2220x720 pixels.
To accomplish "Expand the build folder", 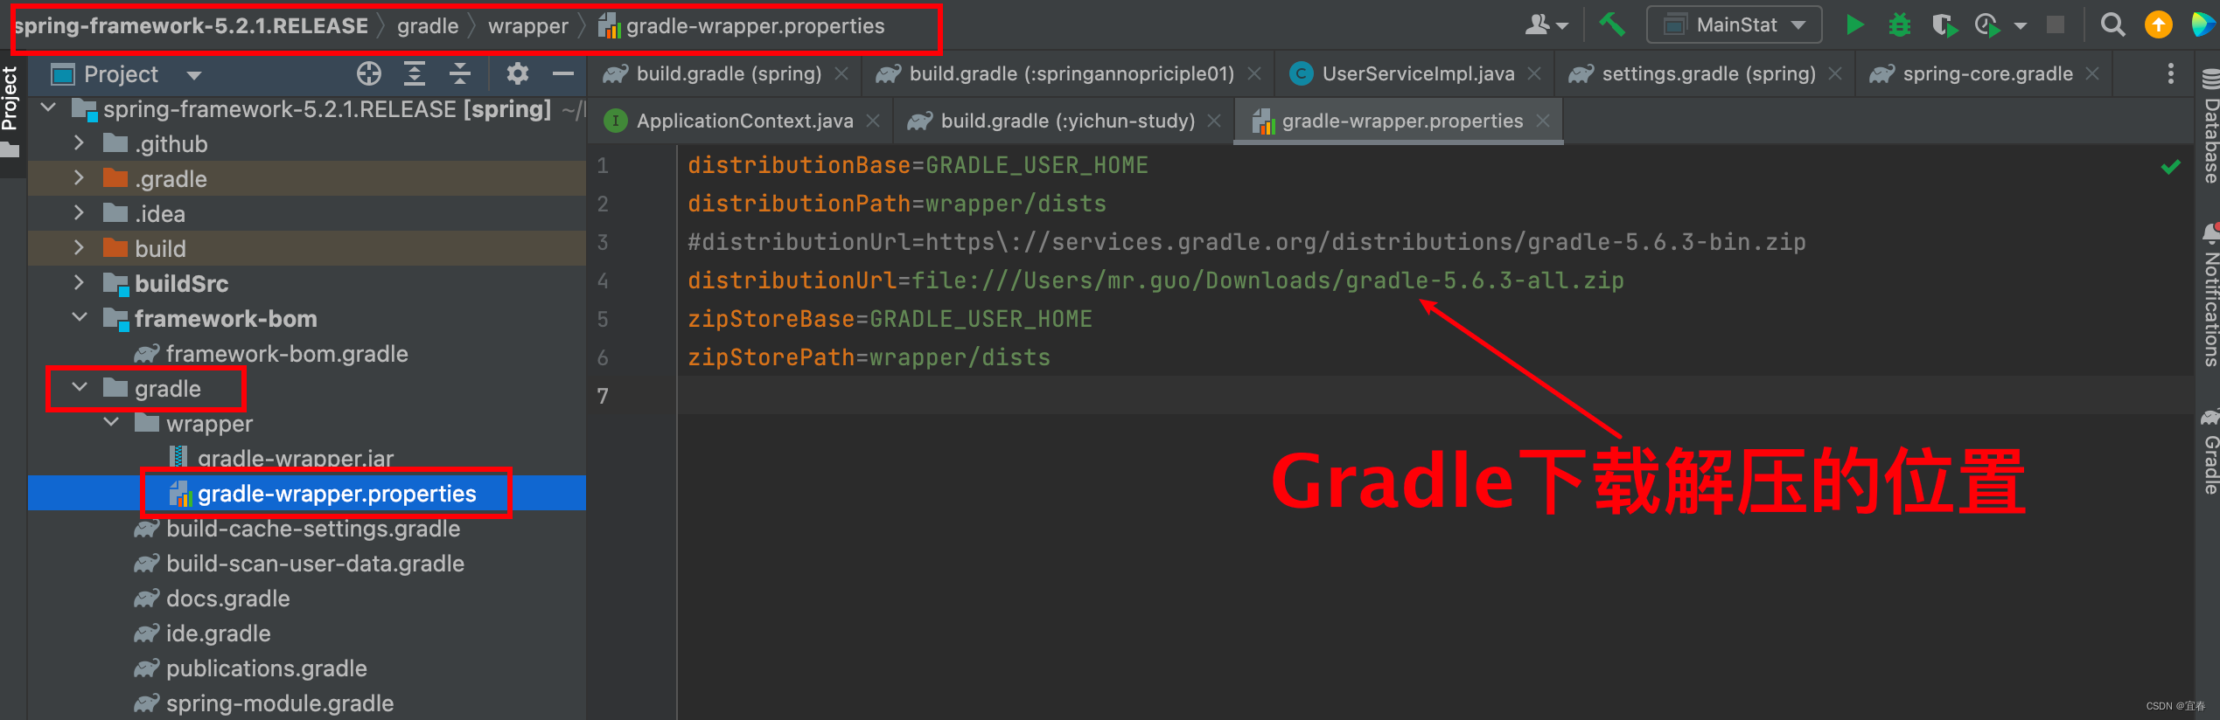I will click(79, 248).
